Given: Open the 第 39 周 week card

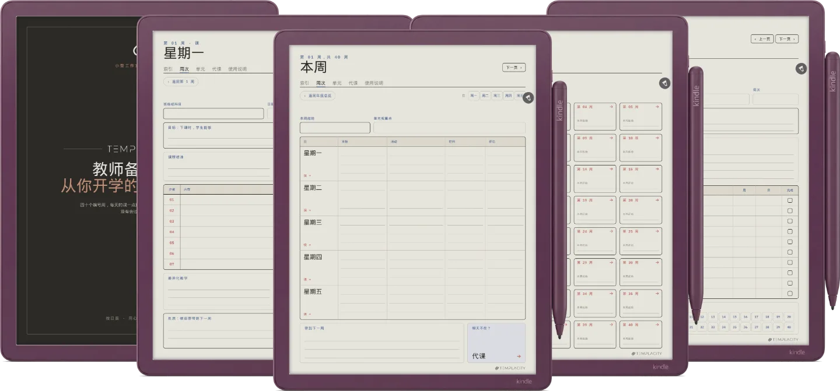Looking at the screenshot, I should coord(595,334).
